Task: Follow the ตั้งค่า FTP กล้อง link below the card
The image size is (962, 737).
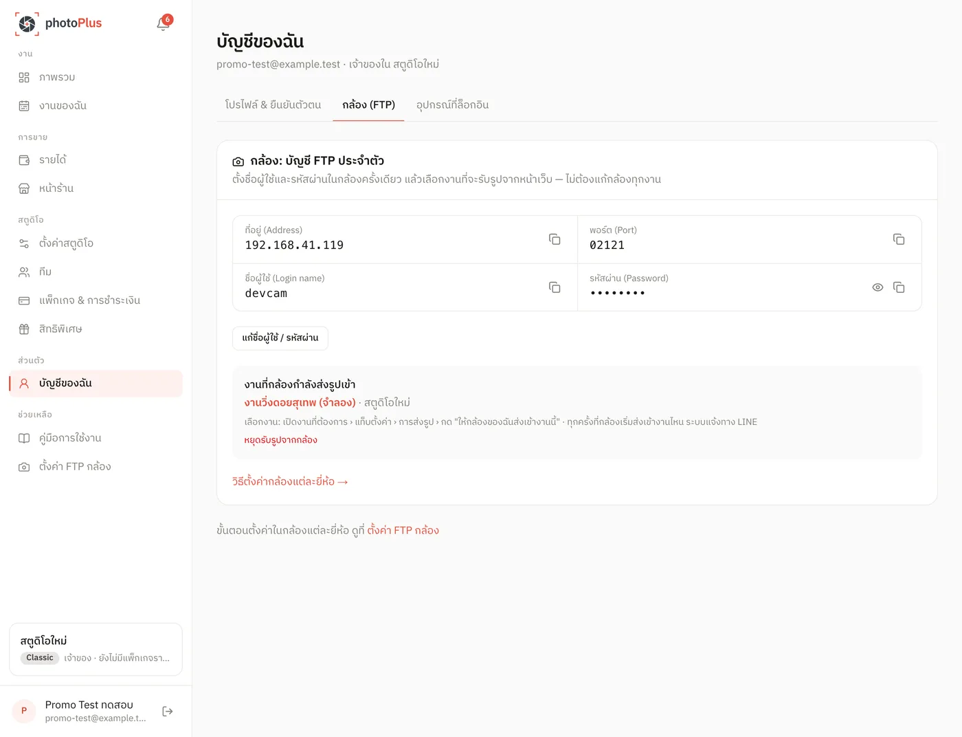Action: click(403, 531)
